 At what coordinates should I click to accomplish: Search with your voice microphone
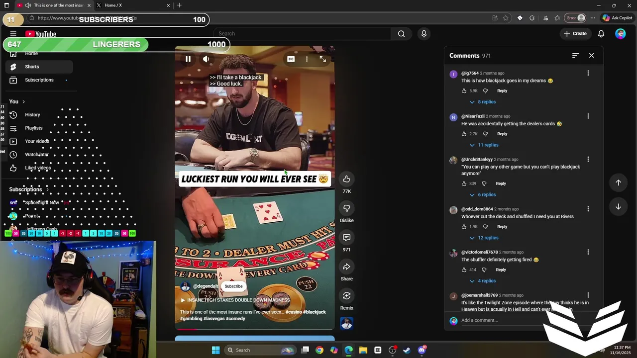click(x=424, y=34)
